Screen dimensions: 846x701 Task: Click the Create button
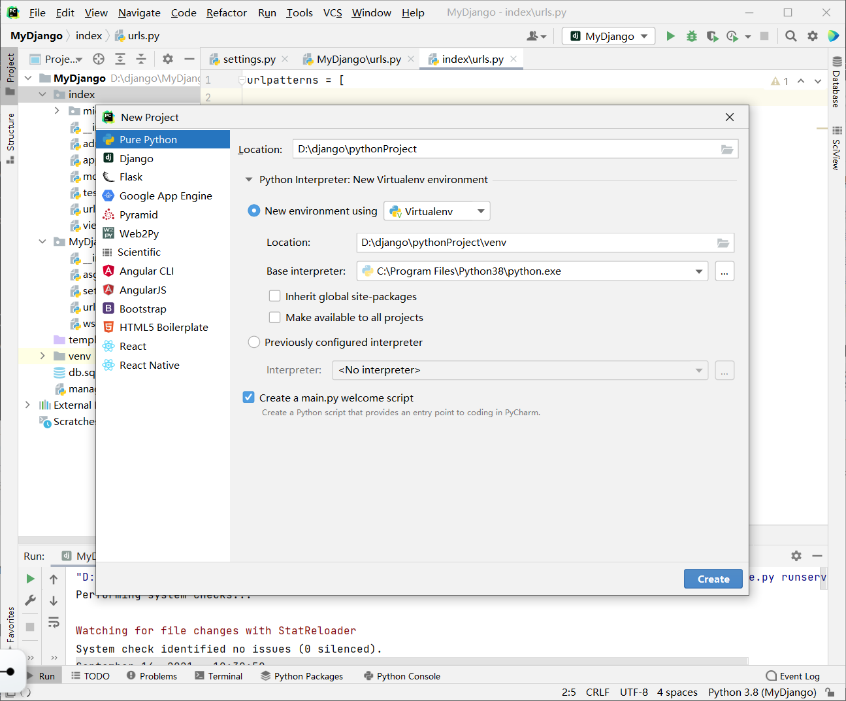tap(713, 579)
